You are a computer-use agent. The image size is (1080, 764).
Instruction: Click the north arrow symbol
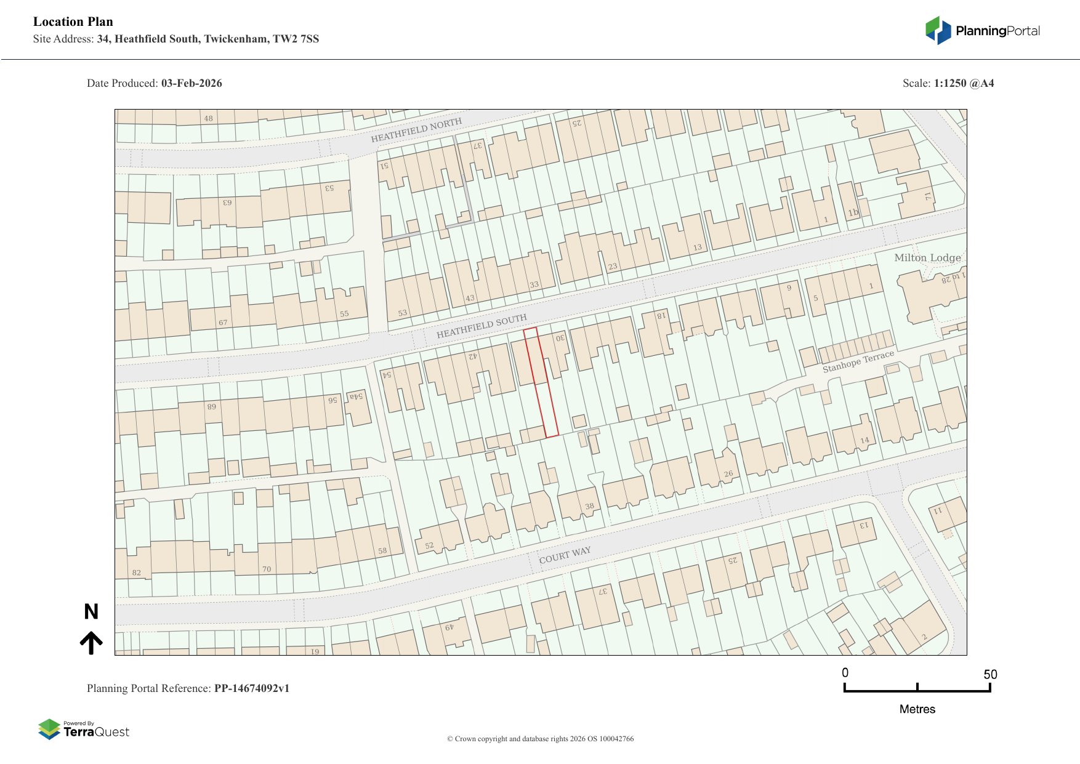coord(91,642)
